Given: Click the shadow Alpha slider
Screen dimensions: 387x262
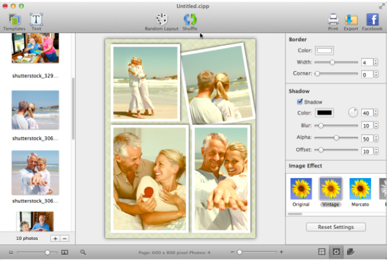Looking at the screenshot, I should [x=336, y=138].
